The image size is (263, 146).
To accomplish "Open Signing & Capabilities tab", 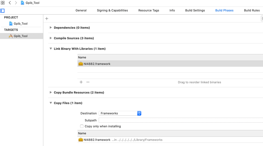I will tap(112, 10).
